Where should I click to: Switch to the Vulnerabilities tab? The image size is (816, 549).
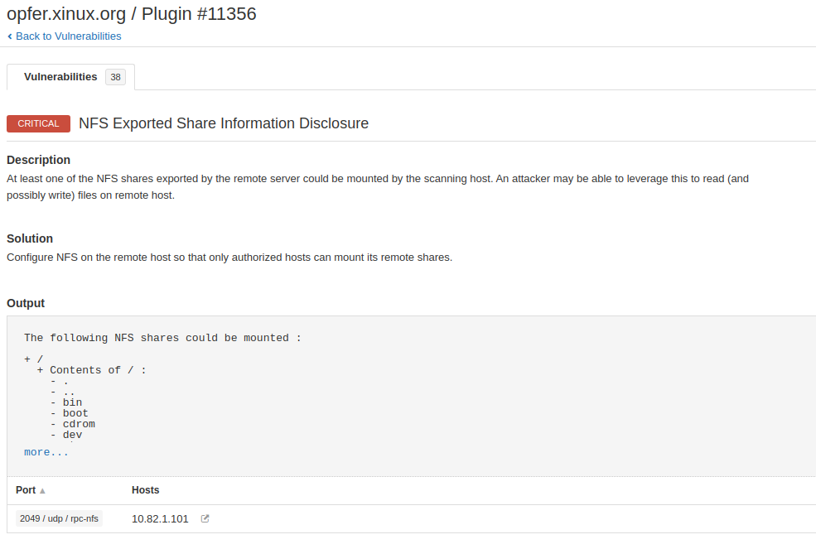click(60, 77)
